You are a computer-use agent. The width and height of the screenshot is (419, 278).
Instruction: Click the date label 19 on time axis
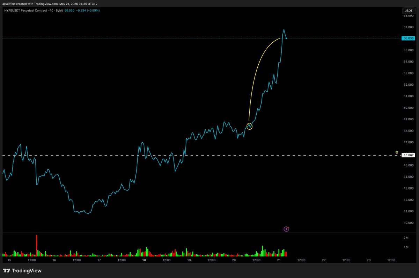point(189,260)
